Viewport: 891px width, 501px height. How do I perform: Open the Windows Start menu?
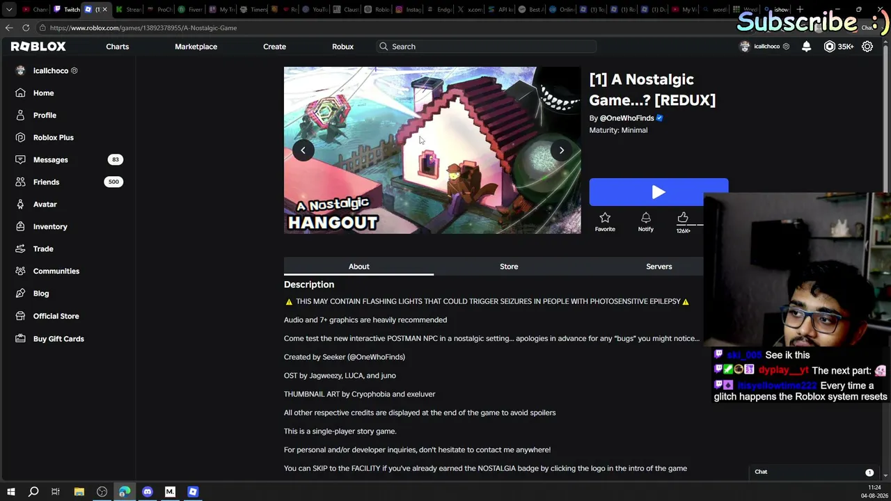tap(10, 492)
